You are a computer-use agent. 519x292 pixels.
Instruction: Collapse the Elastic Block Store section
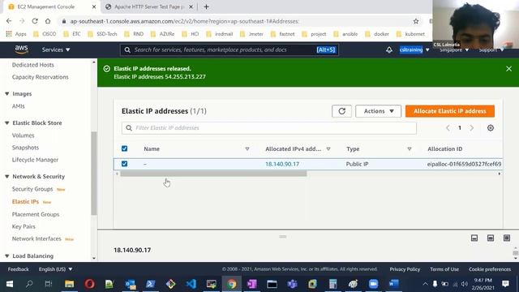tap(7, 122)
